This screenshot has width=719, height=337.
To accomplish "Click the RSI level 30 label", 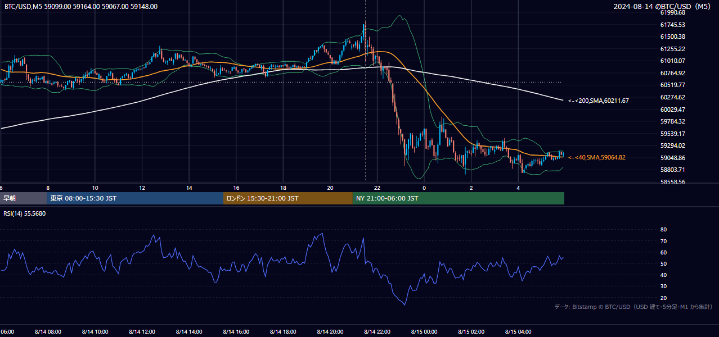I will pos(663,286).
